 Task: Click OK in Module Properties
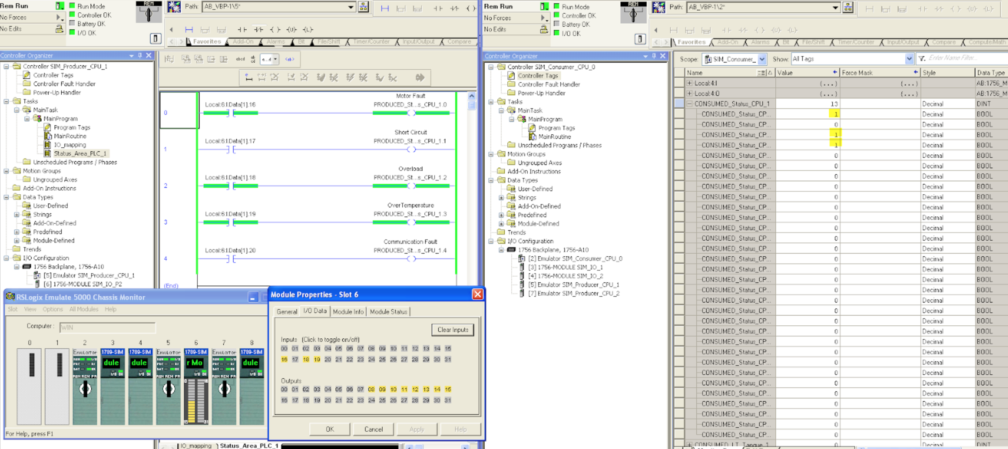(x=330, y=429)
